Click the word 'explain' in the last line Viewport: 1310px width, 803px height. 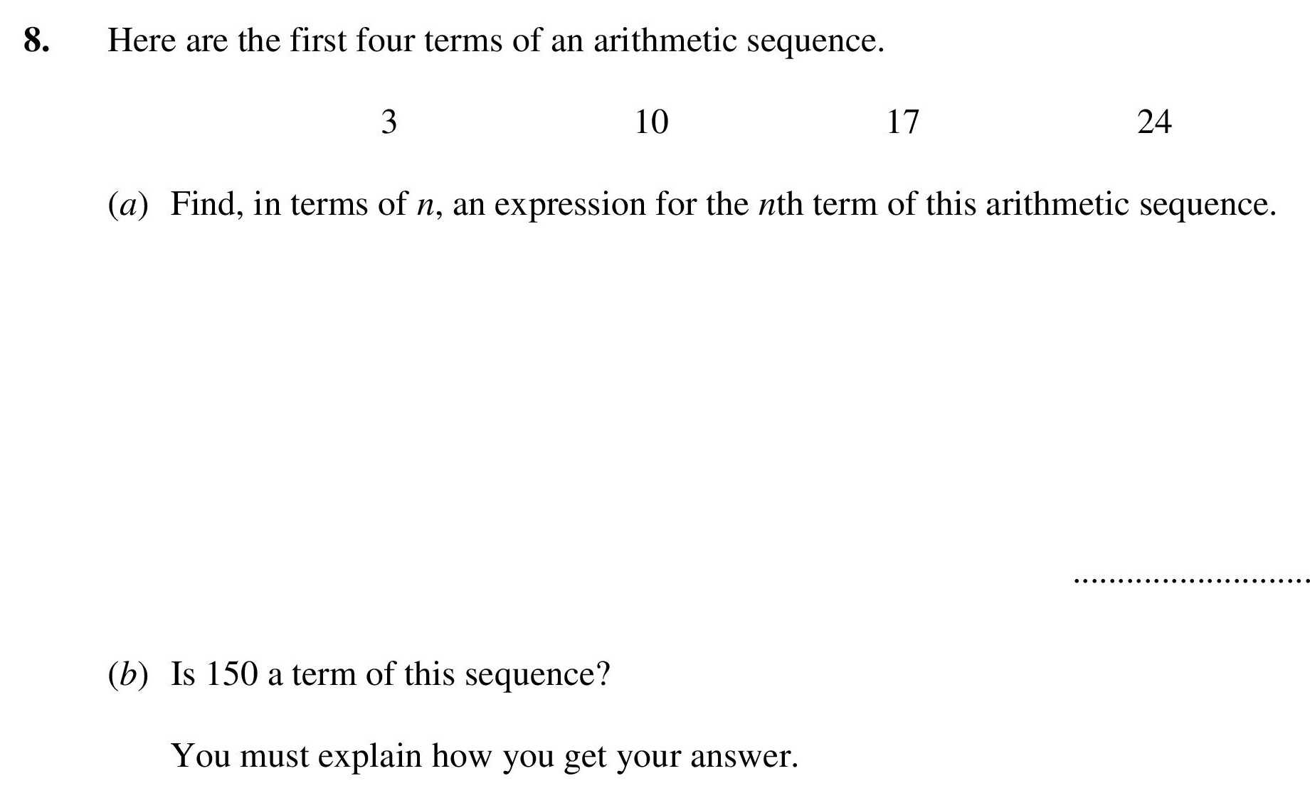(x=369, y=757)
